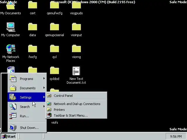Viewport: 187px width, 140px height.
Task: Click the Run icon in Start menu
Action: click(x=13, y=116)
